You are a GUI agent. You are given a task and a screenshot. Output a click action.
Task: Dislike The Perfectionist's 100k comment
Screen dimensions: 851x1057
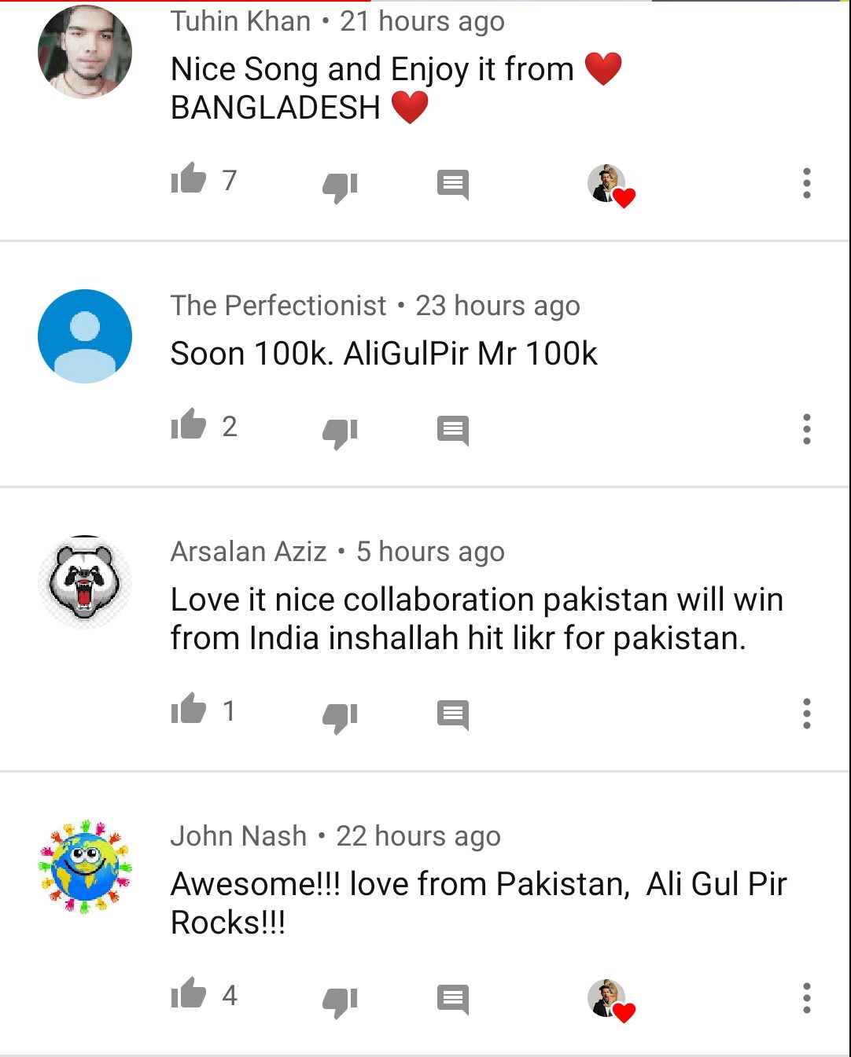340,432
